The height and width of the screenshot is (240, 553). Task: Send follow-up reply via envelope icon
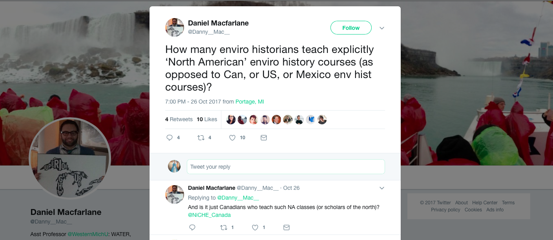(287, 227)
